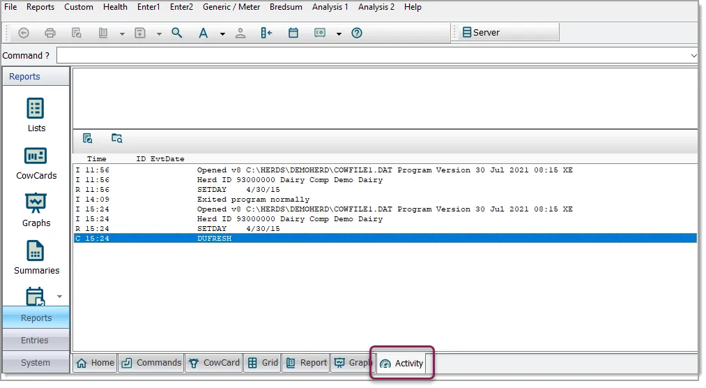Select the System sidebar section button
706x388 pixels.
pyautogui.click(x=36, y=362)
